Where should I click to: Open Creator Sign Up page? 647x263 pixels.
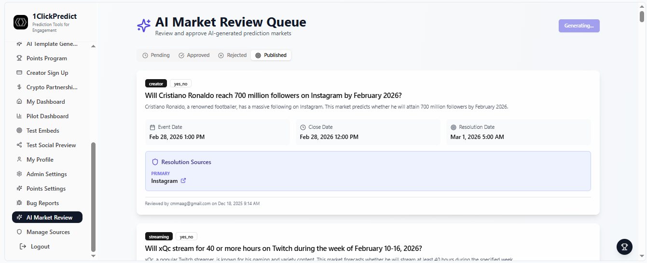47,73
